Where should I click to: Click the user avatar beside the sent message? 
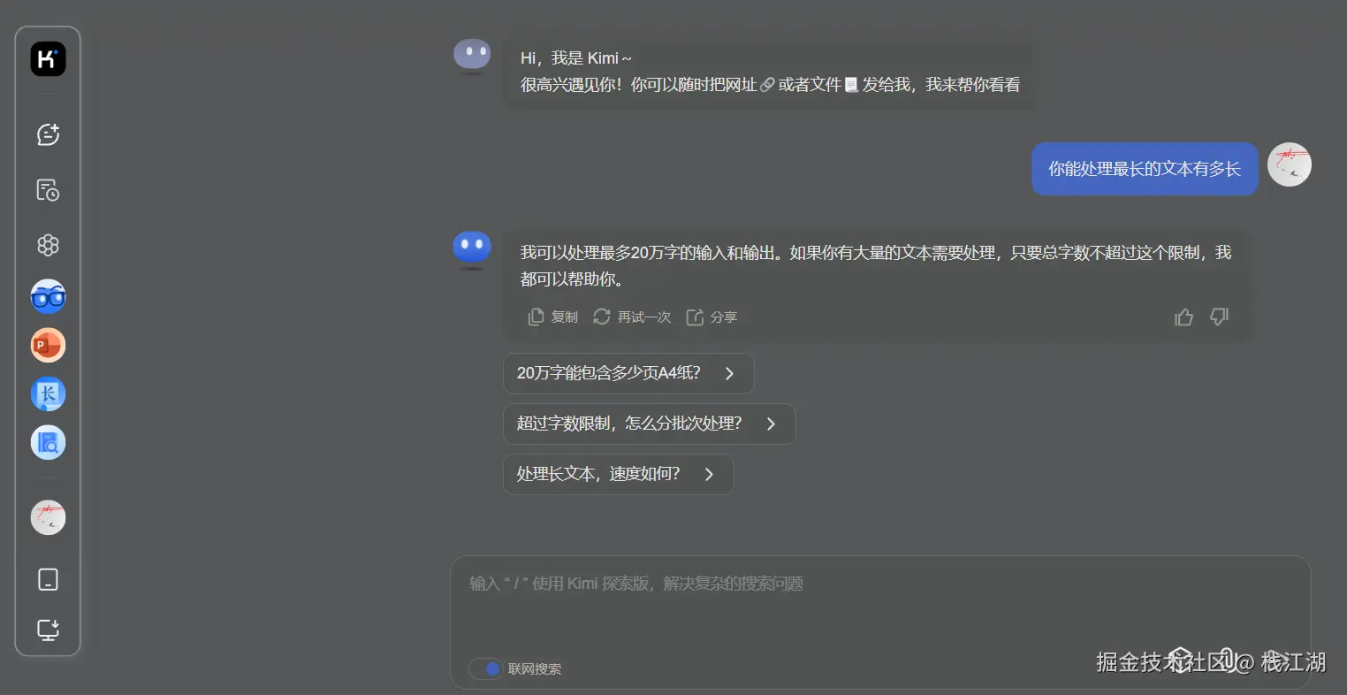(1290, 164)
